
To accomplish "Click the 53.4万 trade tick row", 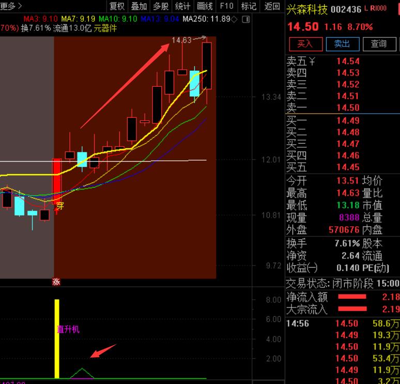I will [x=343, y=358].
